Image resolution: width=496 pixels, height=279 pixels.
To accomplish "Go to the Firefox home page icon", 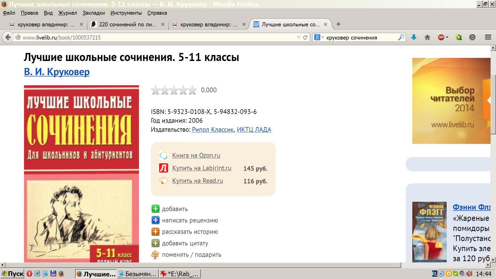I will [x=427, y=37].
